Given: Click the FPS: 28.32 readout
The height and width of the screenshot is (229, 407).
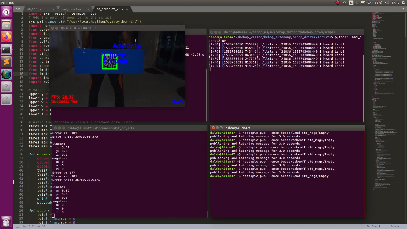Looking at the screenshot, I should 62,97.
